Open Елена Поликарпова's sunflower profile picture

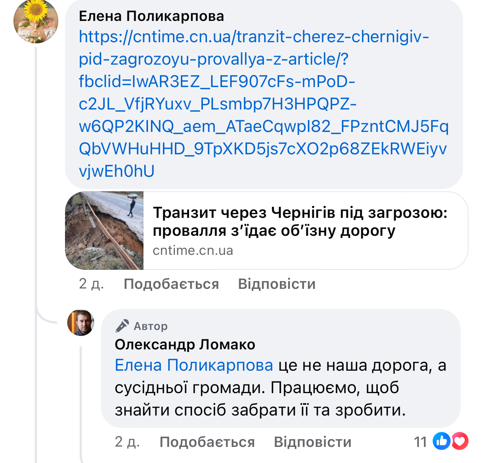(x=36, y=21)
